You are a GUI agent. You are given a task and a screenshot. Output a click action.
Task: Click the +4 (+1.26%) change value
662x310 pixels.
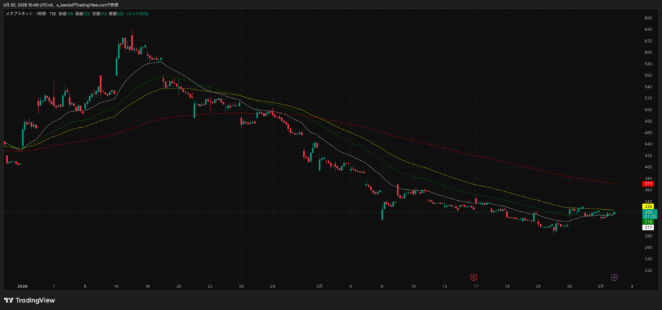click(137, 14)
